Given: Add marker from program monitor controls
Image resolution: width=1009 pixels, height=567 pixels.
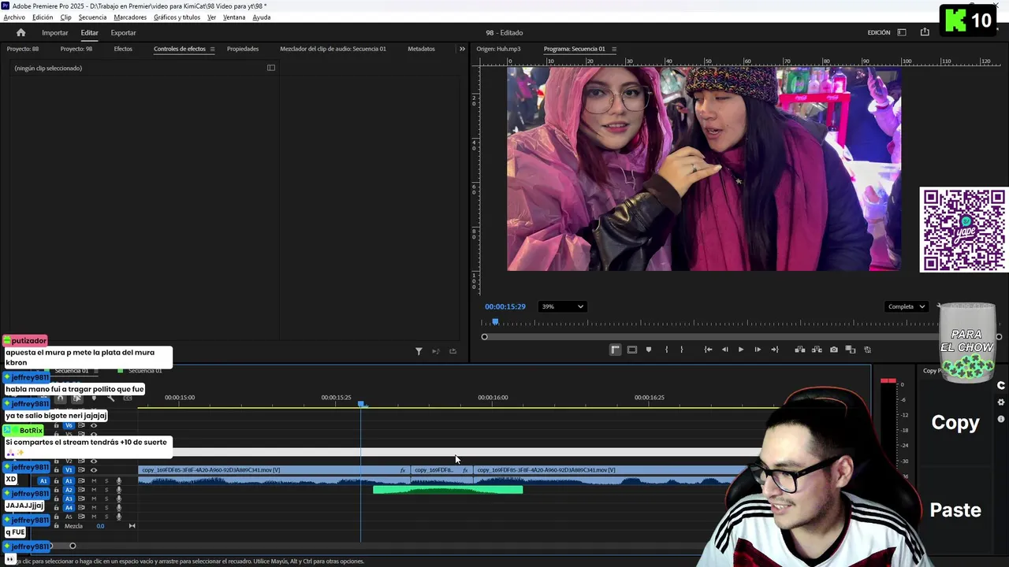Looking at the screenshot, I should click(x=649, y=350).
